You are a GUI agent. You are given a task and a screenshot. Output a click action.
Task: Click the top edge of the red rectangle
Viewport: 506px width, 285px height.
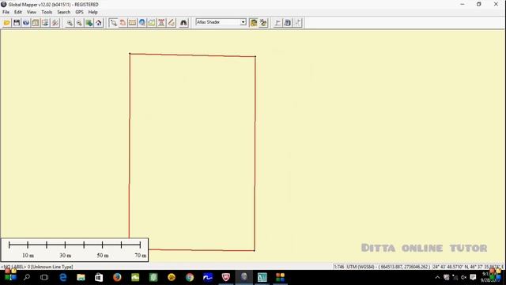(x=193, y=55)
